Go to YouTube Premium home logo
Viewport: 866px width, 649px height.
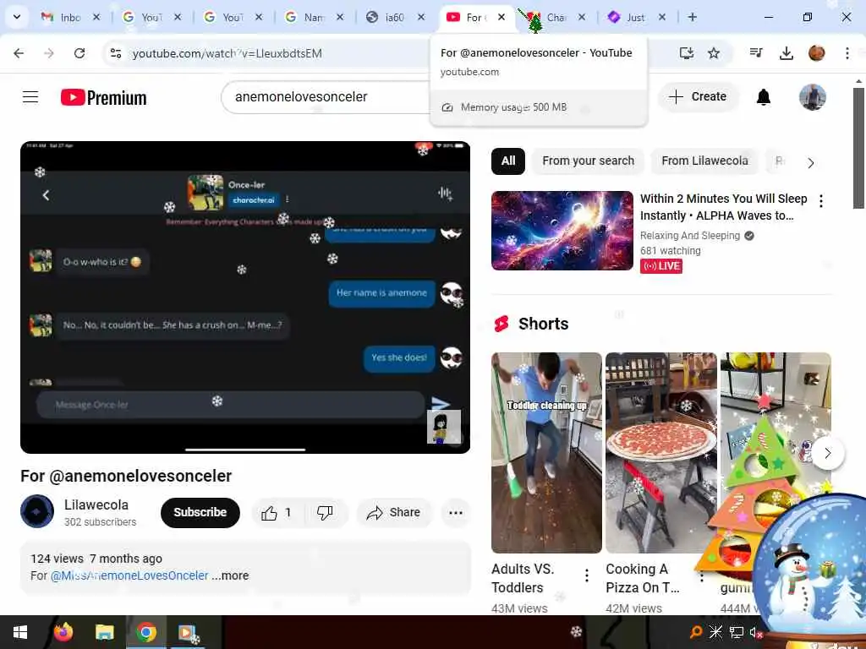tap(104, 98)
